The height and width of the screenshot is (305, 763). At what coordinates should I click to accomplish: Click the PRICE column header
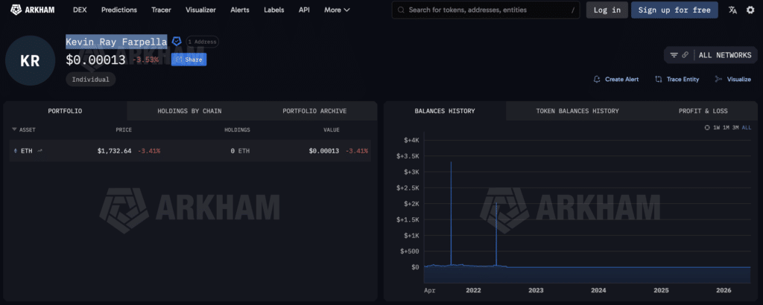[x=124, y=129]
